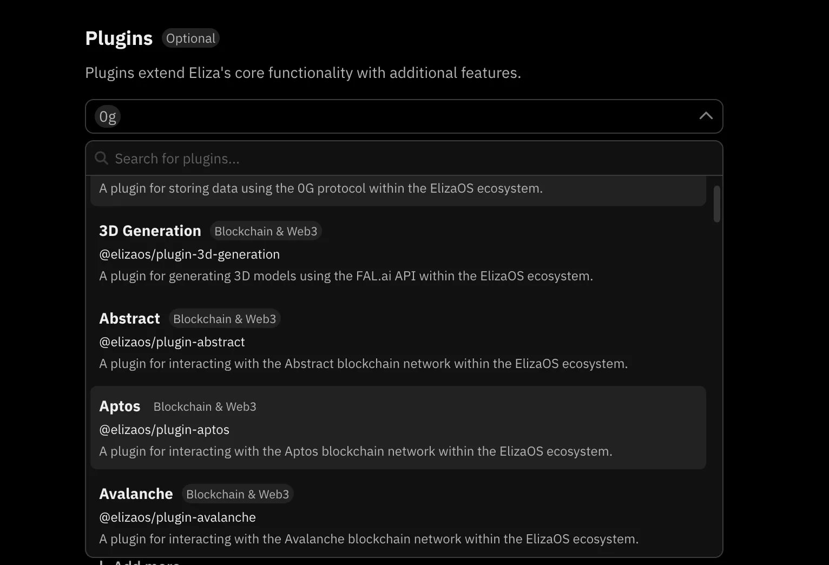Screen dimensions: 829x565
Task: Pick the Avalanche plugin
Action: pyautogui.click(x=136, y=494)
